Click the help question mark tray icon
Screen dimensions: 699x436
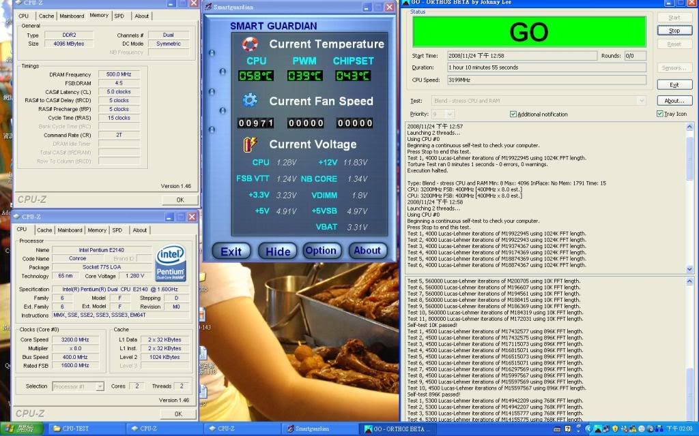[567, 429]
